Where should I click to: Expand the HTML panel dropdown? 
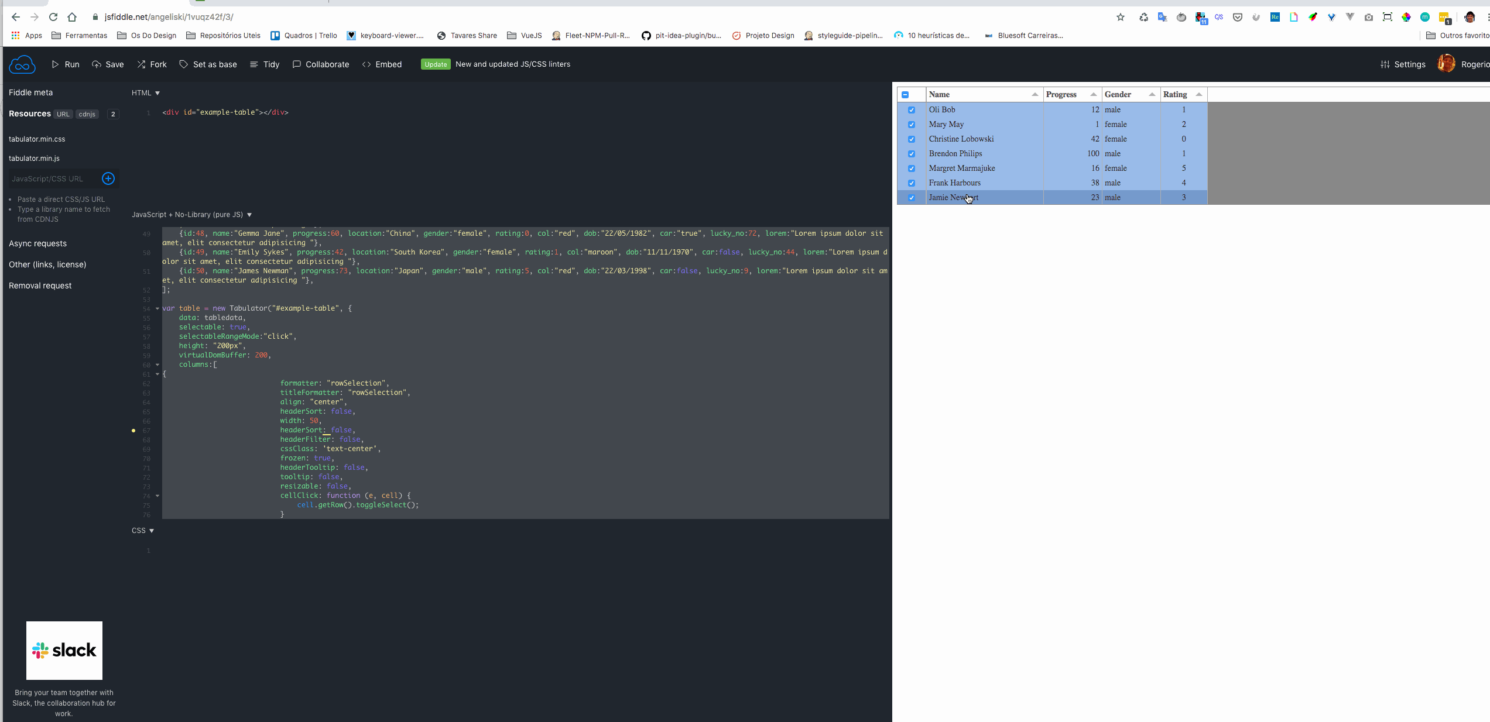tap(145, 92)
